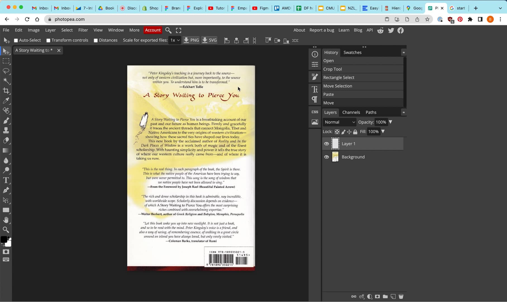Select the Crop tool
The height and width of the screenshot is (302, 507).
(6, 91)
